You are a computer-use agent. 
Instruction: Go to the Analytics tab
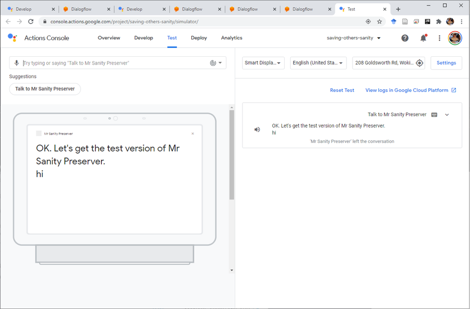pyautogui.click(x=231, y=38)
